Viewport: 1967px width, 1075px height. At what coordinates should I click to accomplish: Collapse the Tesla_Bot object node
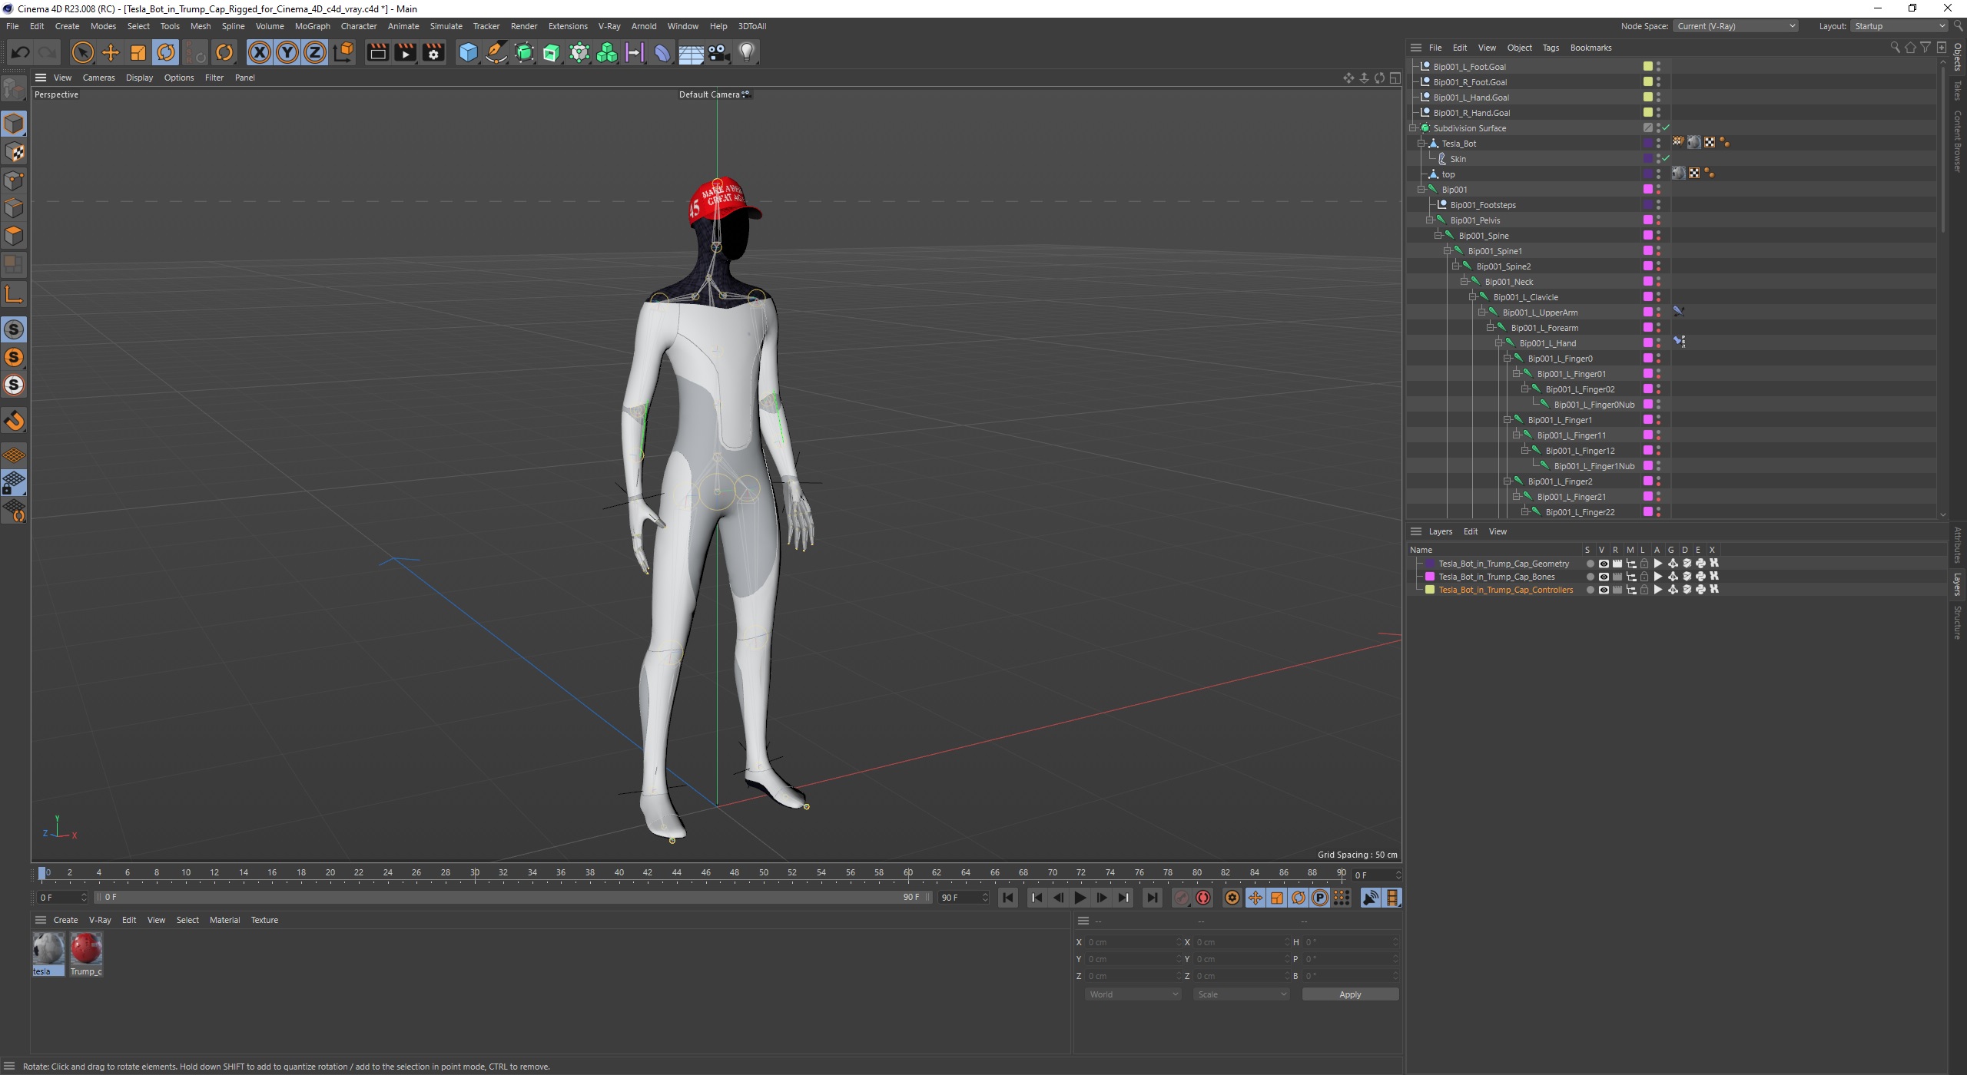(1421, 144)
